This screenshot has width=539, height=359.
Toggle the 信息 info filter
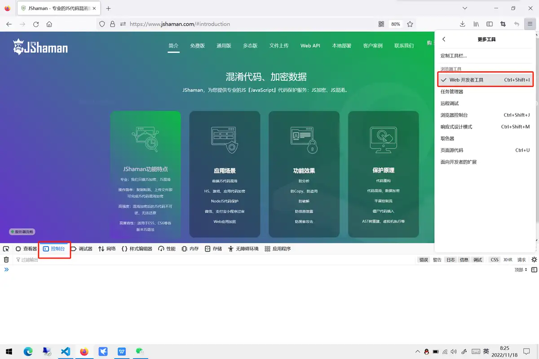click(464, 260)
